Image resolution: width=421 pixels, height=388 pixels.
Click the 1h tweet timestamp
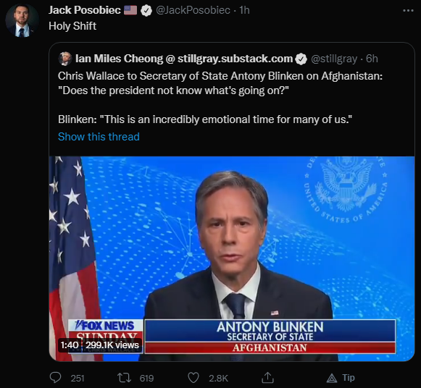[244, 10]
